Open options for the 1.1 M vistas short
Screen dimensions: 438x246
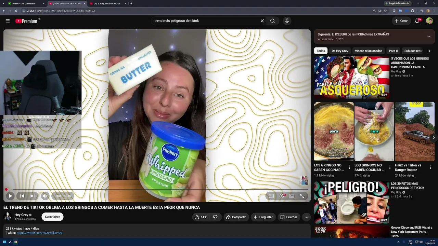point(349,167)
